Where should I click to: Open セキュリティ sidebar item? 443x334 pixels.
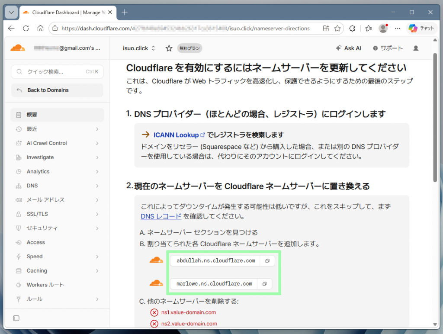[x=57, y=228]
